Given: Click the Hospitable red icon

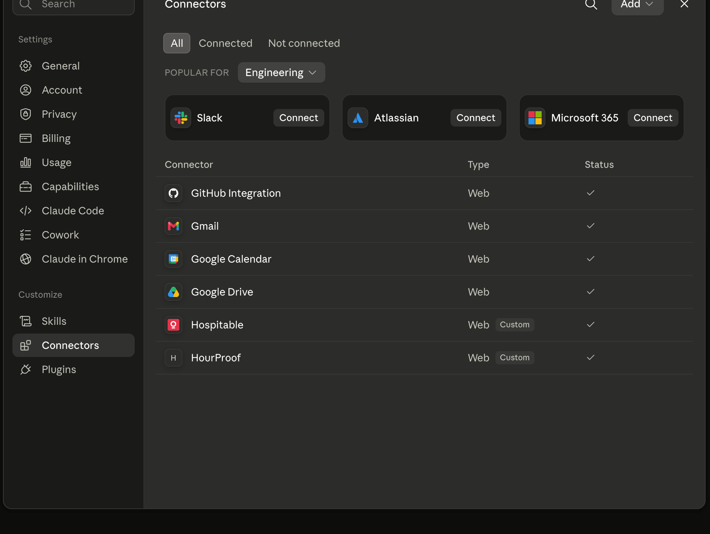Looking at the screenshot, I should click(173, 325).
